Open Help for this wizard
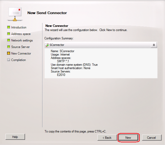Image resolution: width=165 pixels, height=145 pixels. tap(15, 137)
